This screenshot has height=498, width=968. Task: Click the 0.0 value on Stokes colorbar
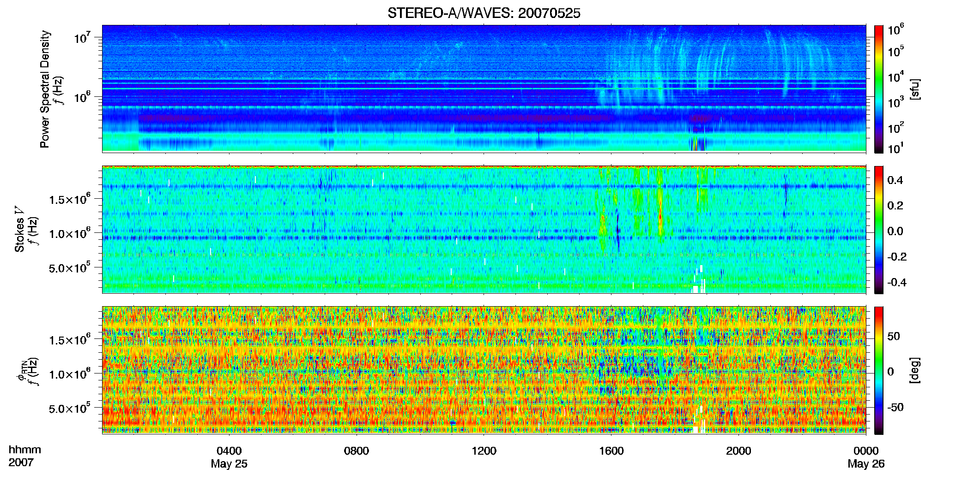point(895,231)
